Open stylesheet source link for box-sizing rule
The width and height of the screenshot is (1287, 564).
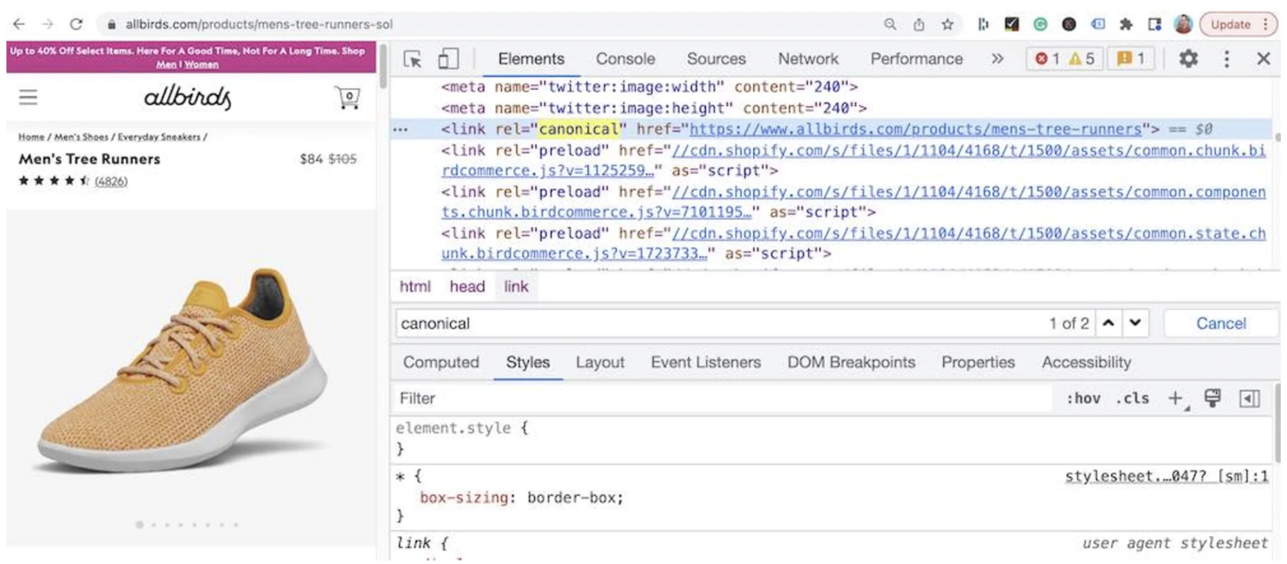pos(1166,476)
